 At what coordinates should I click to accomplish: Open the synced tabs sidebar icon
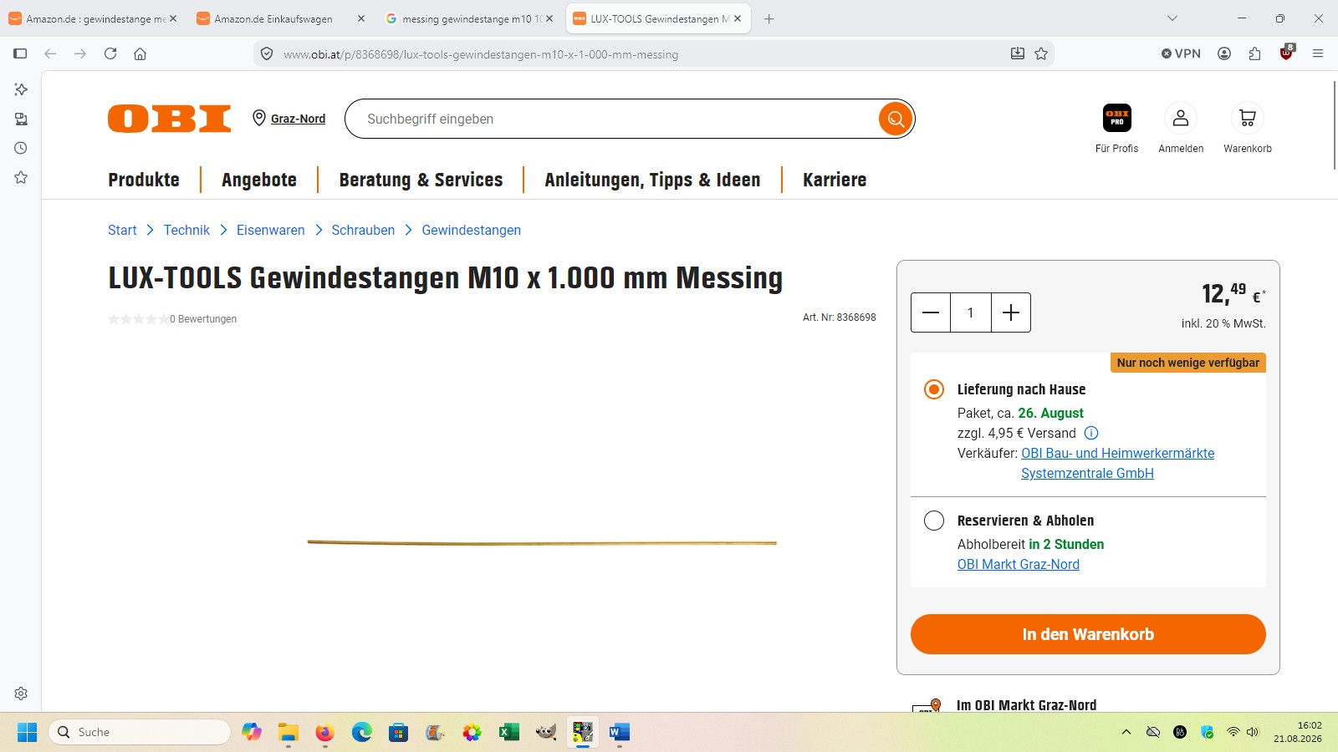click(x=21, y=119)
